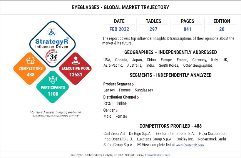Click the Participants group icon
The height and width of the screenshot is (158, 241).
pos(53,80)
